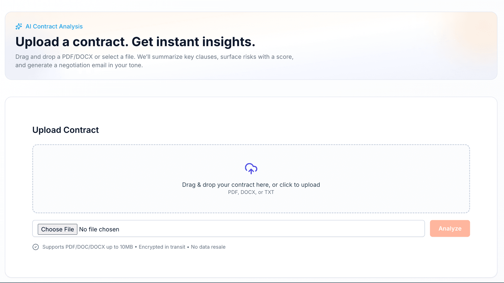Click the checkmark circle icon near Supports PDF
Viewport: 504px width, 283px height.
click(36, 247)
